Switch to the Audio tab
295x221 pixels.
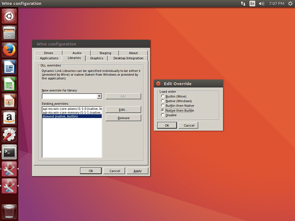pyautogui.click(x=77, y=53)
